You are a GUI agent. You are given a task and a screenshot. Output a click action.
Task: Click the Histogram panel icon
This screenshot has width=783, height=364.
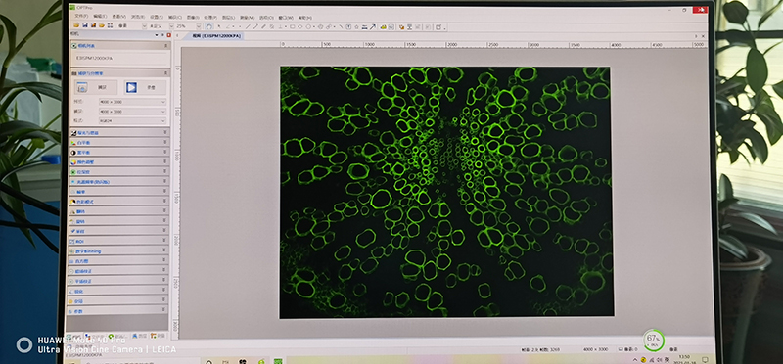(x=72, y=261)
